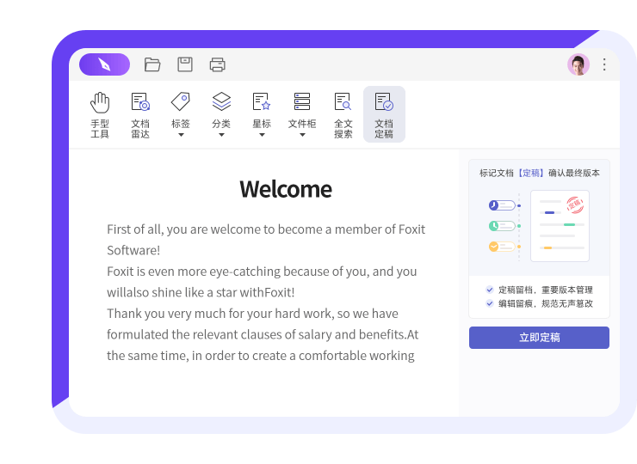Expand the 文件柜 dropdown arrow
The width and height of the screenshot is (637, 464).
pyautogui.click(x=302, y=135)
